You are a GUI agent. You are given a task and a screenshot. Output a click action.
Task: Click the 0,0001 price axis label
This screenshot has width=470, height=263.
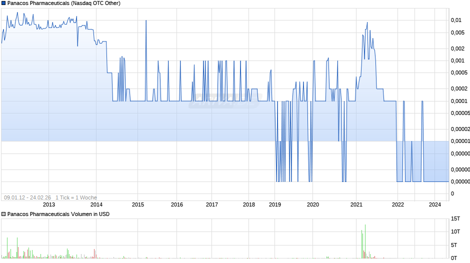459,101
